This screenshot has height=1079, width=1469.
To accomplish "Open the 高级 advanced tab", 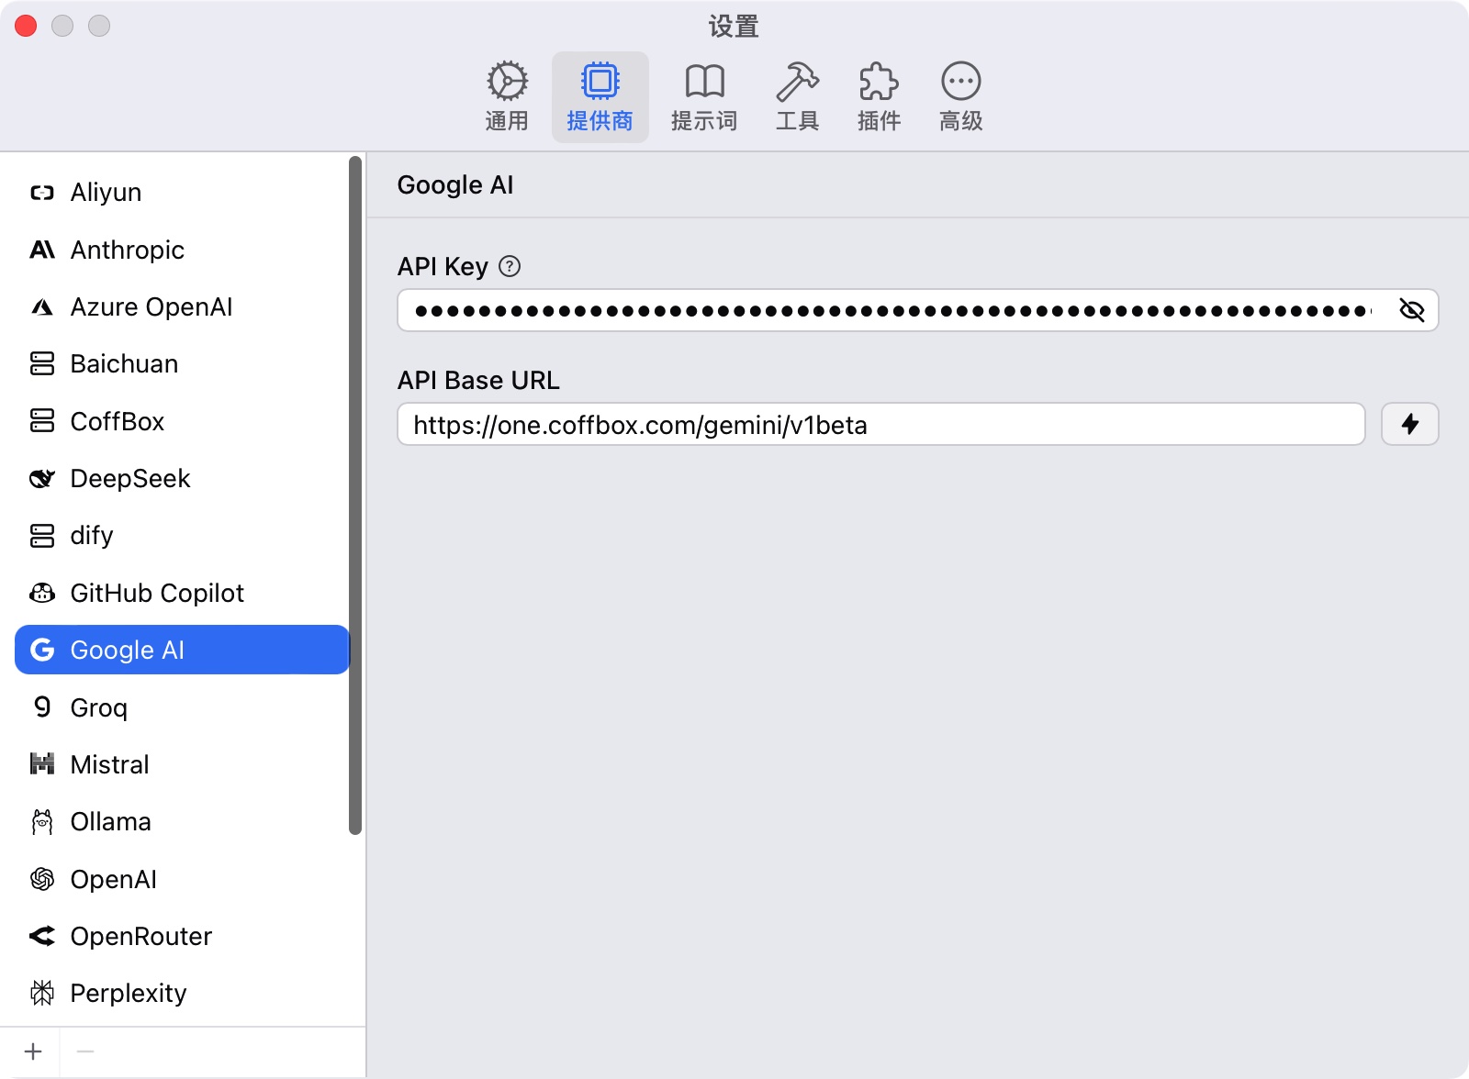I will pyautogui.click(x=961, y=97).
